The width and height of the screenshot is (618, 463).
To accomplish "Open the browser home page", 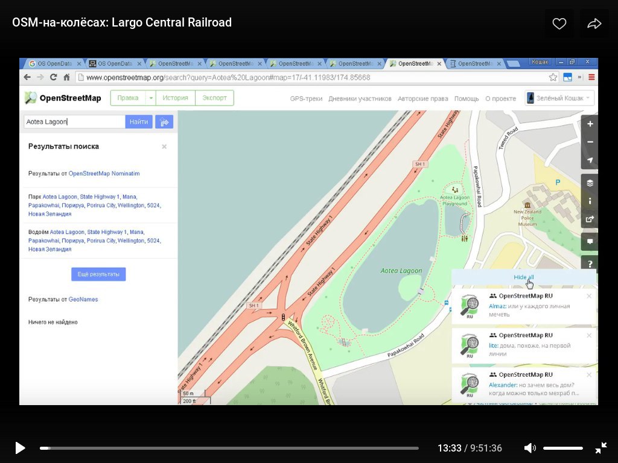I will click(66, 77).
